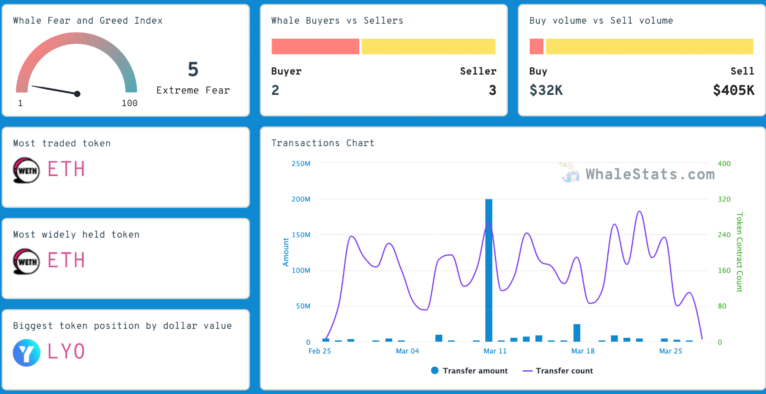Select the red Buyer bar segment
Screen dimensions: 766x394
[x=315, y=47]
